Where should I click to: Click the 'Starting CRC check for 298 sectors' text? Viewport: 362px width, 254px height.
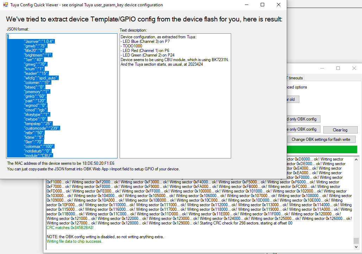tap(246, 223)
